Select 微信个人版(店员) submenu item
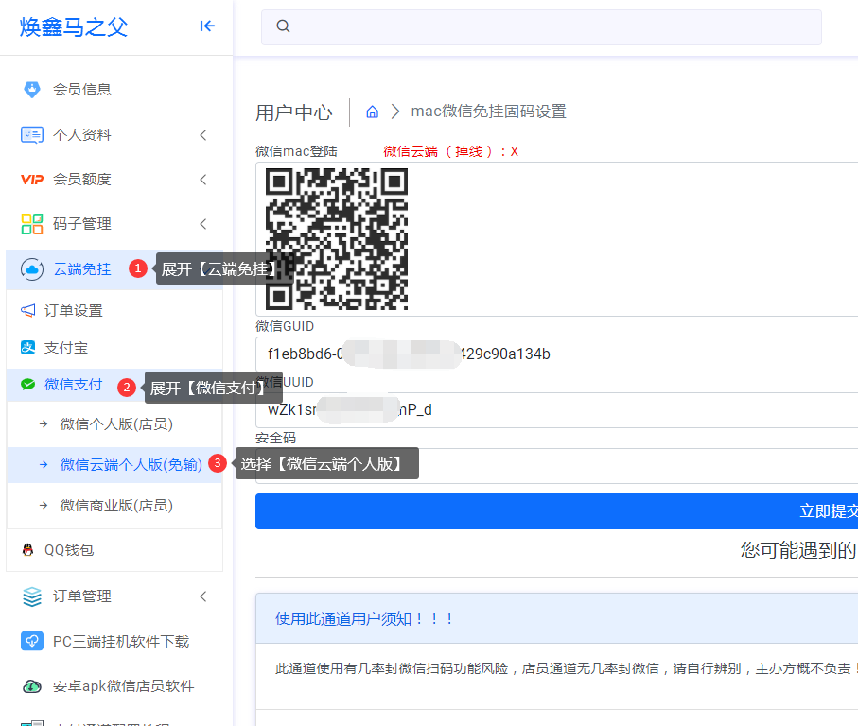Image resolution: width=858 pixels, height=726 pixels. click(116, 424)
